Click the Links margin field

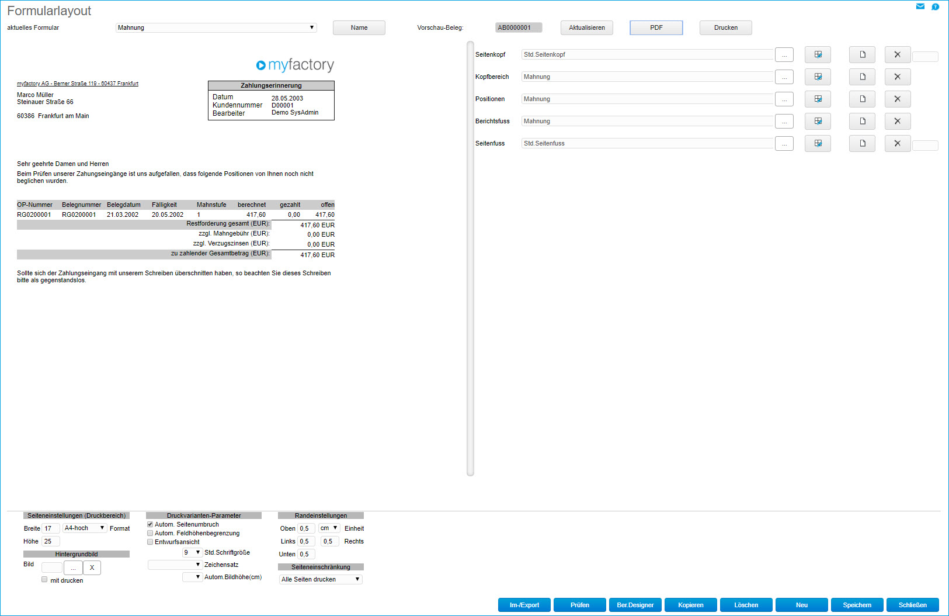(x=307, y=541)
